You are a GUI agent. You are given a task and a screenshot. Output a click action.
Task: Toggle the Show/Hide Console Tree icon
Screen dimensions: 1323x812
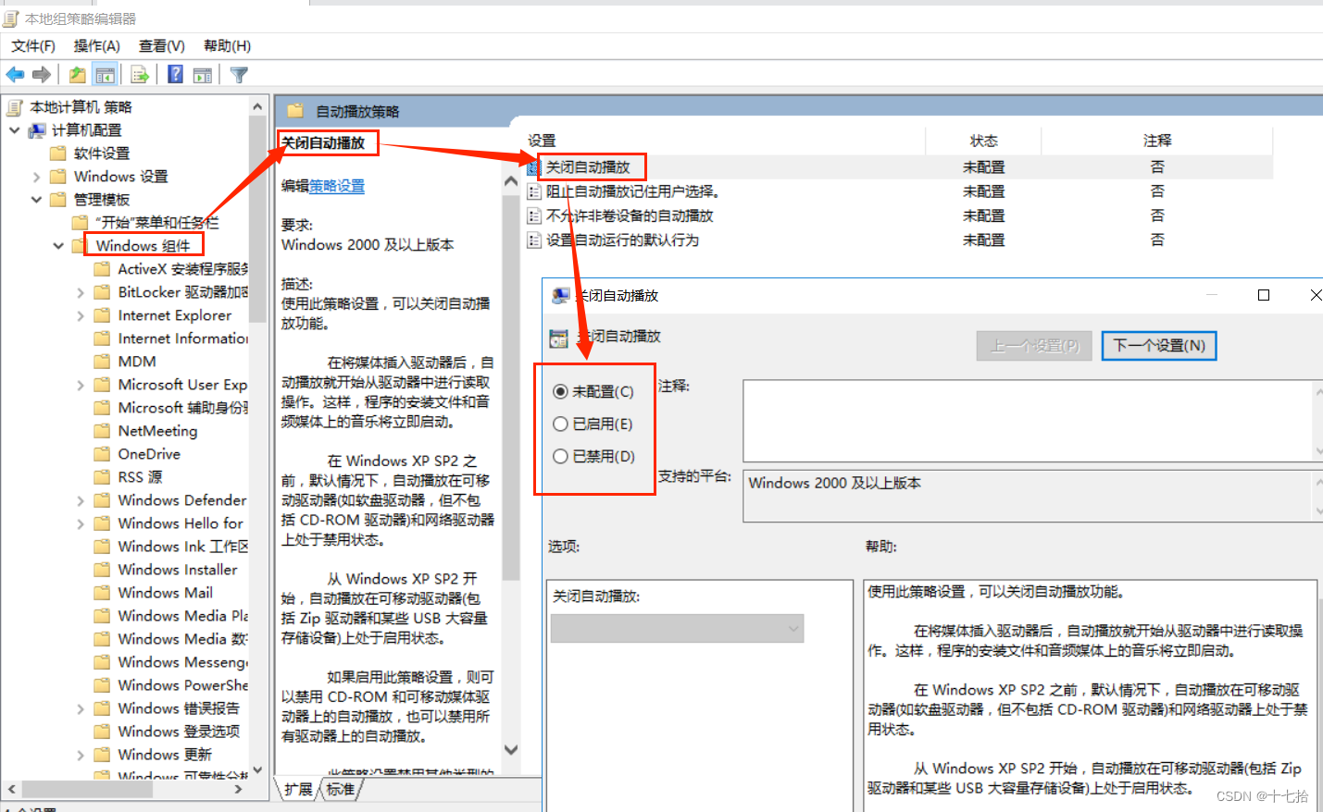[106, 74]
